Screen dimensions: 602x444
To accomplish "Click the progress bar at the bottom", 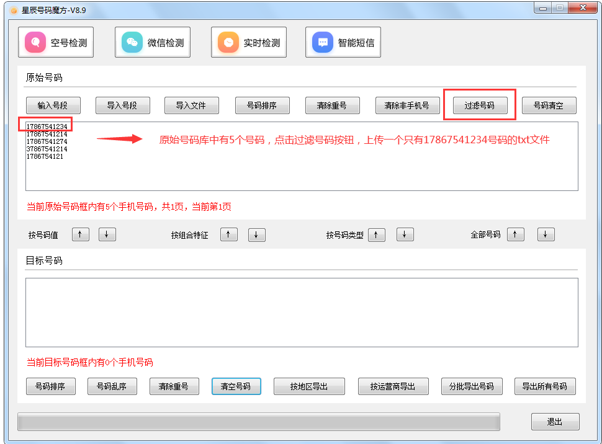I will tap(261, 422).
